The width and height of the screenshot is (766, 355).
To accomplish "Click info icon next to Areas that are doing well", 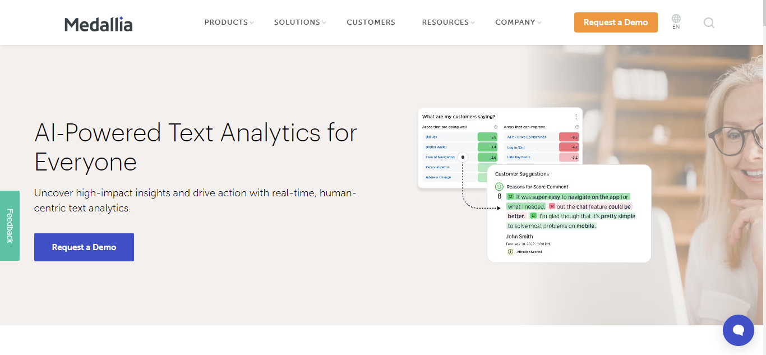I will (x=496, y=127).
